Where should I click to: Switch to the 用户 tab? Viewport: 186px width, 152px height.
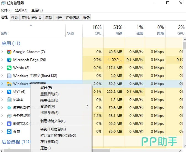pyautogui.click(x=59, y=18)
